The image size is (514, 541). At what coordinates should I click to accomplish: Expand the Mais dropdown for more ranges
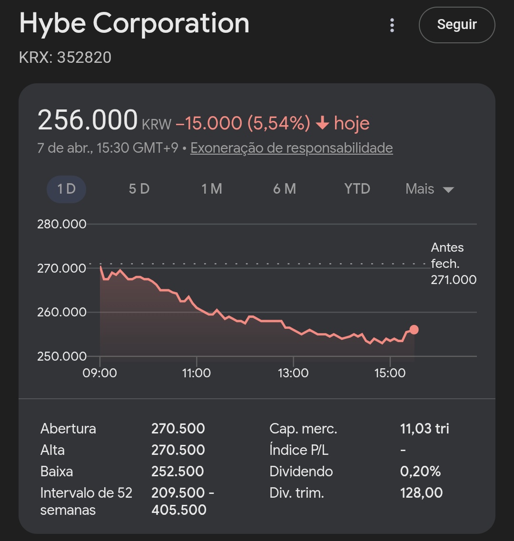(x=420, y=189)
